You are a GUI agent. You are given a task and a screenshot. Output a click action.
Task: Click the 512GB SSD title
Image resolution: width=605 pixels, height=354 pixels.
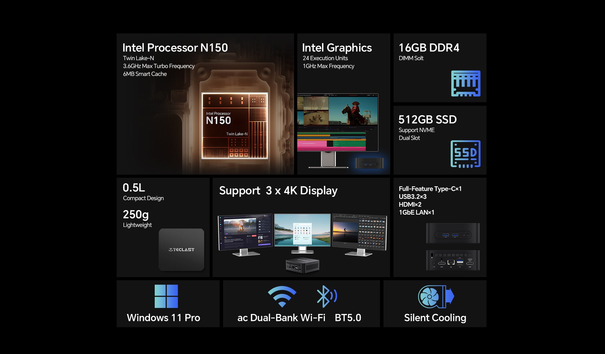coord(427,119)
